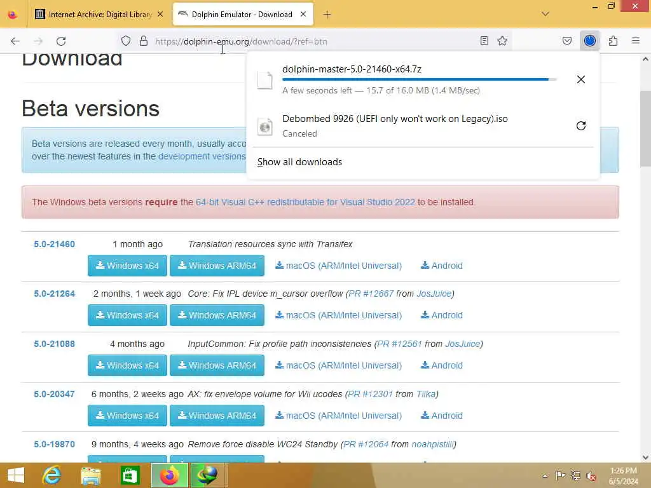Select the Dolphin Emulator - Download tab
Image resolution: width=651 pixels, height=488 pixels.
(x=243, y=14)
